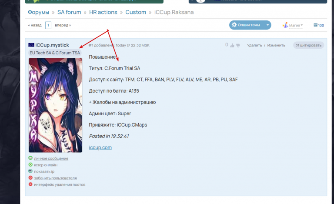The width and height of the screenshot is (334, 204).
Task: Click 'Админ цвет: Super' text
Action: (x=110, y=114)
